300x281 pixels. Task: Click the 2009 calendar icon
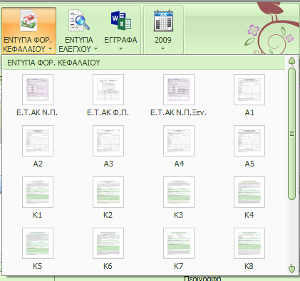163,21
